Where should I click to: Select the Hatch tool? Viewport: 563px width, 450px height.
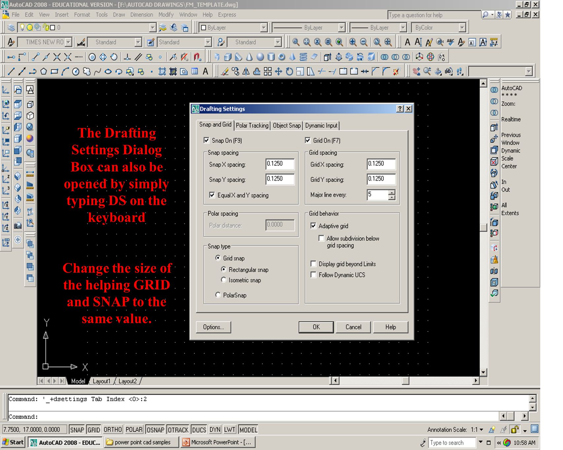point(162,72)
